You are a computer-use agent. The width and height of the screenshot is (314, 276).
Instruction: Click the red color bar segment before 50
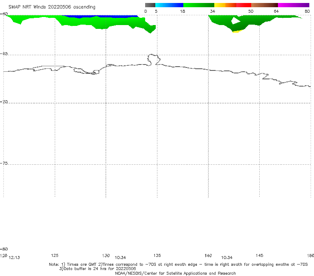pos(244,5)
